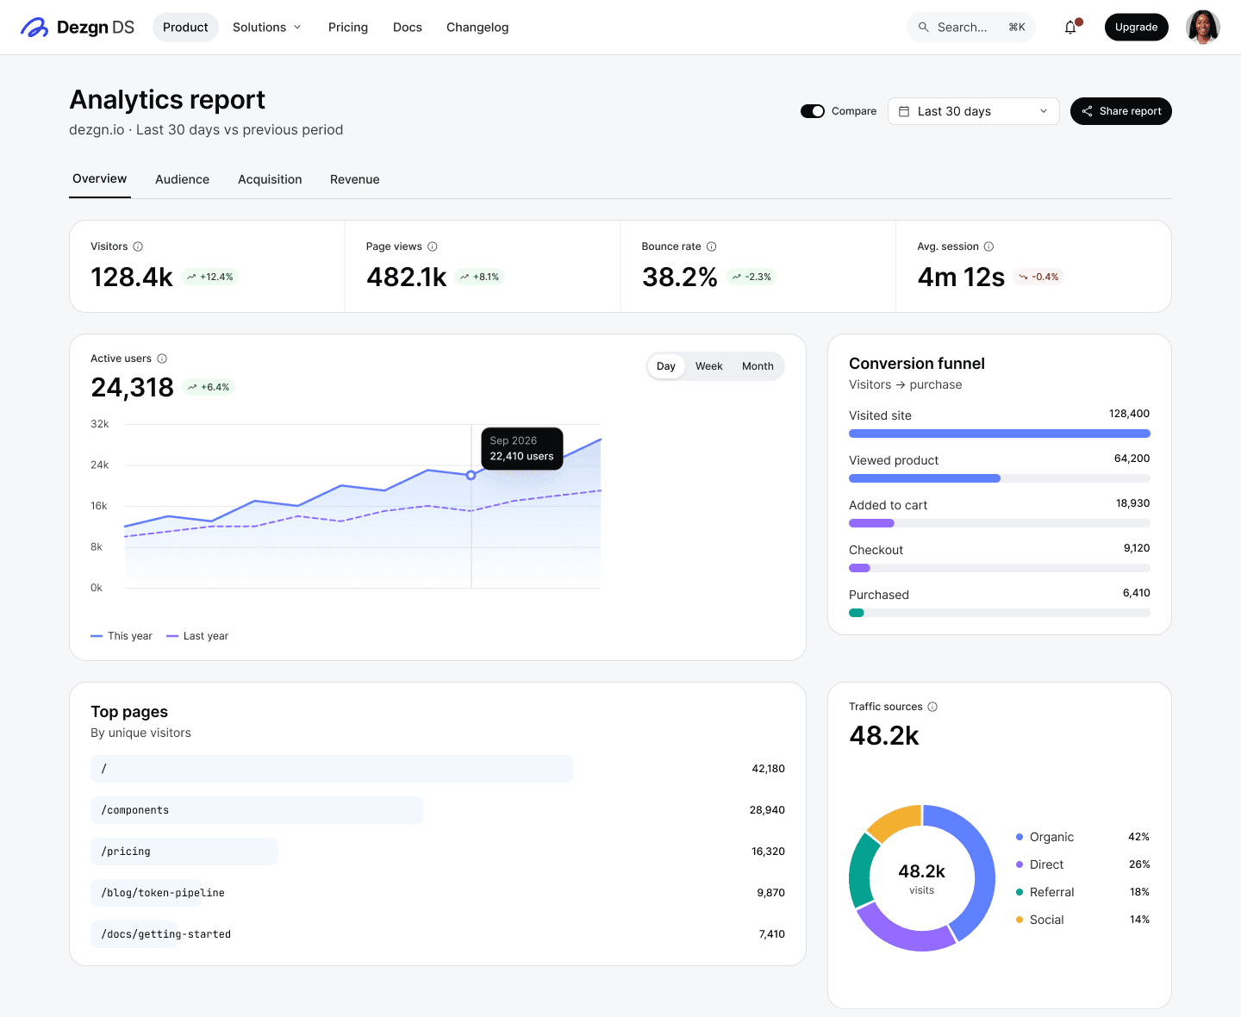Click the info icon next to Bounce rate
Viewport: 1241px width, 1017px height.
coord(712,246)
